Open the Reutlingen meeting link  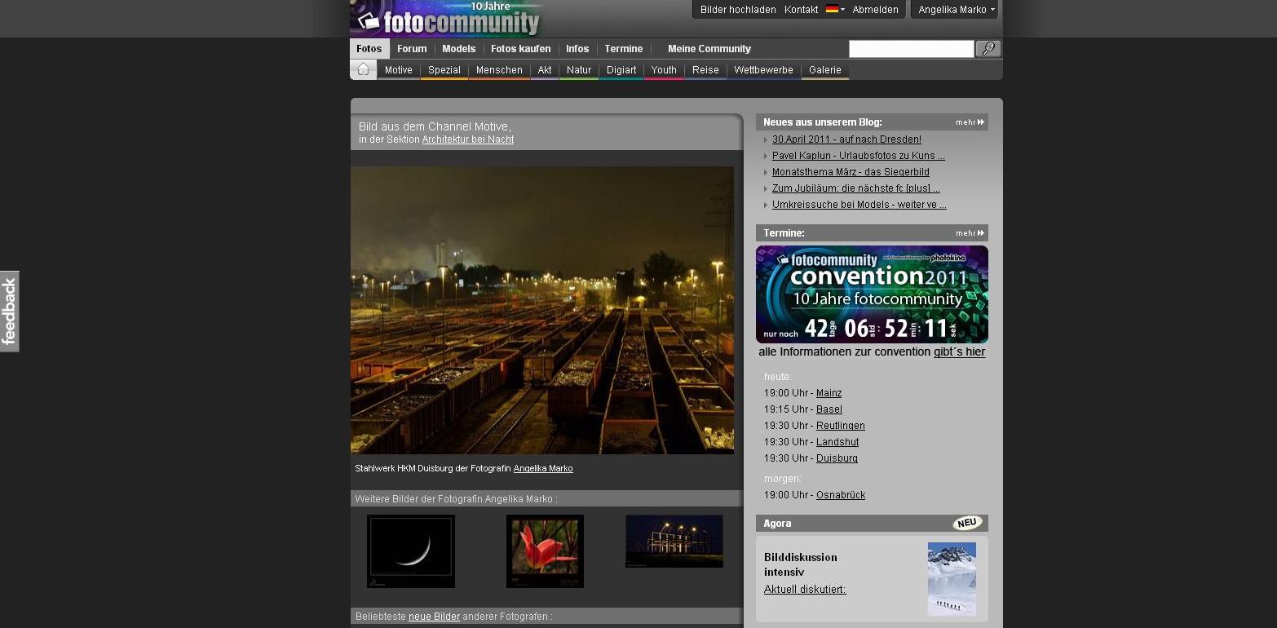(841, 426)
